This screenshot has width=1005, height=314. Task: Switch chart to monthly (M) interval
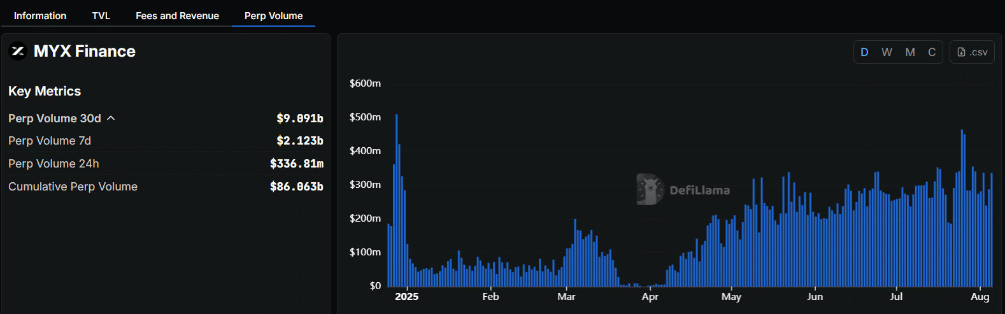[x=910, y=52]
